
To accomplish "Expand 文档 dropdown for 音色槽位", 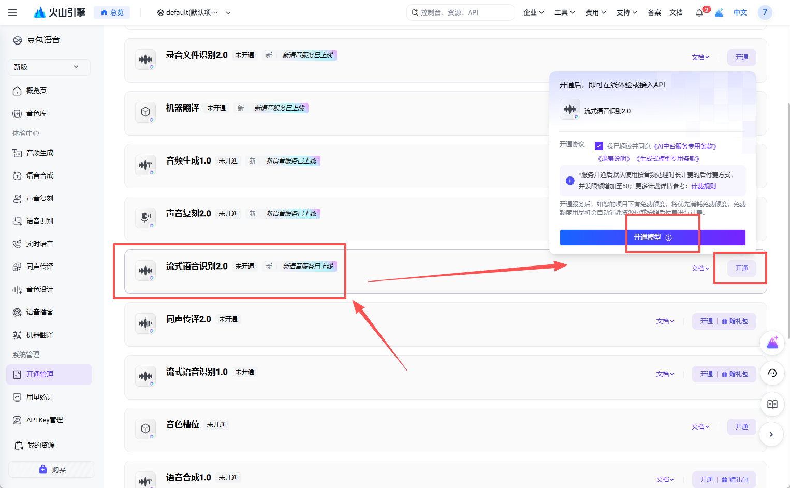I will 700,427.
